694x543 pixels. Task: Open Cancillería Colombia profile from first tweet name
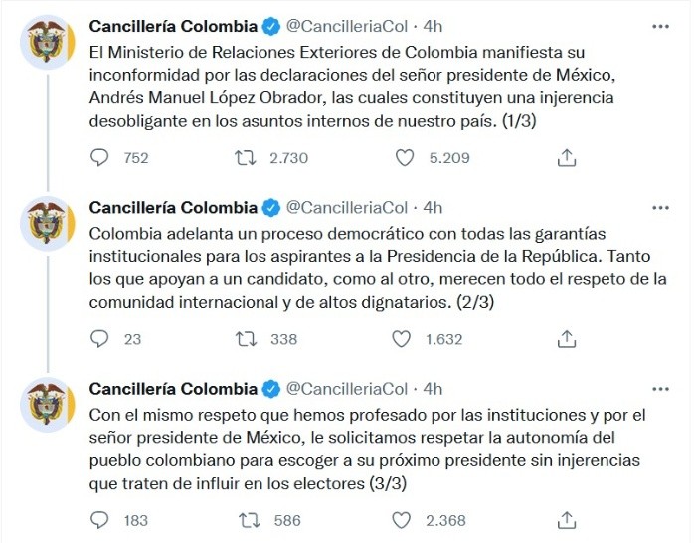click(172, 25)
